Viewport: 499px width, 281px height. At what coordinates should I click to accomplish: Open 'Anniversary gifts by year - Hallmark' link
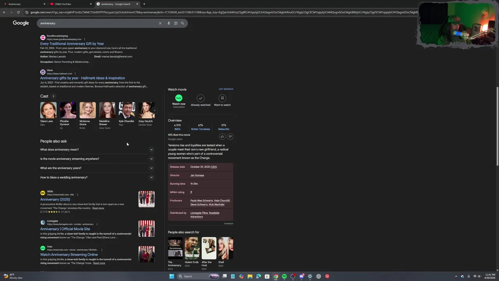click(x=83, y=78)
